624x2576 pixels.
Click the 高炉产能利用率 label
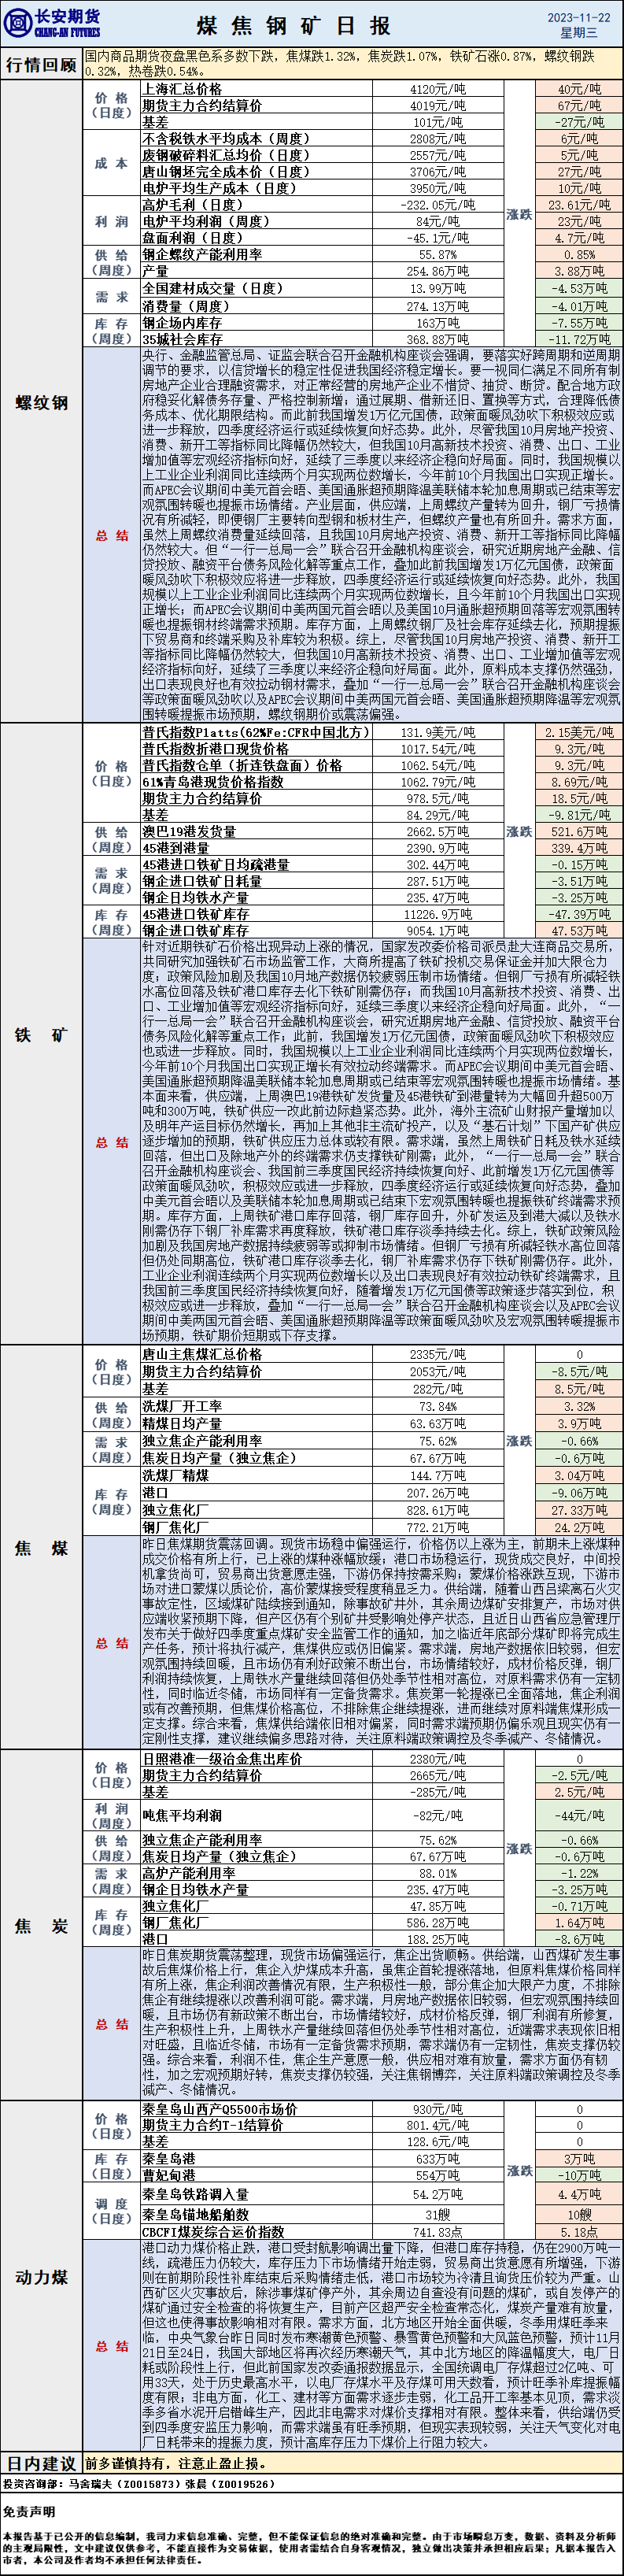point(189,1873)
